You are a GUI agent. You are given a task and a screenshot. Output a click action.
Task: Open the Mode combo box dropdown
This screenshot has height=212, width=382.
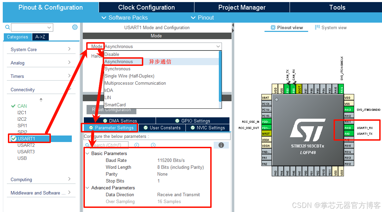[x=218, y=47]
